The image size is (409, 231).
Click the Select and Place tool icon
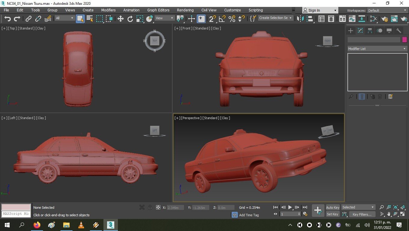pyautogui.click(x=149, y=19)
